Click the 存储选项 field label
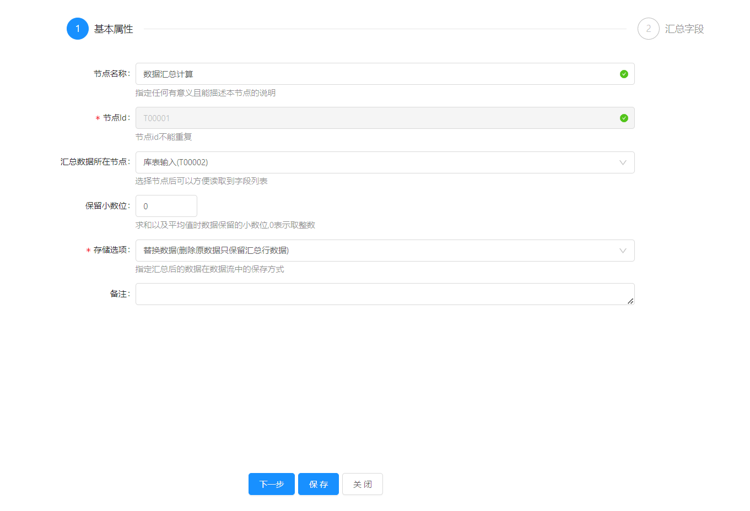This screenshot has width=750, height=511. 111,250
